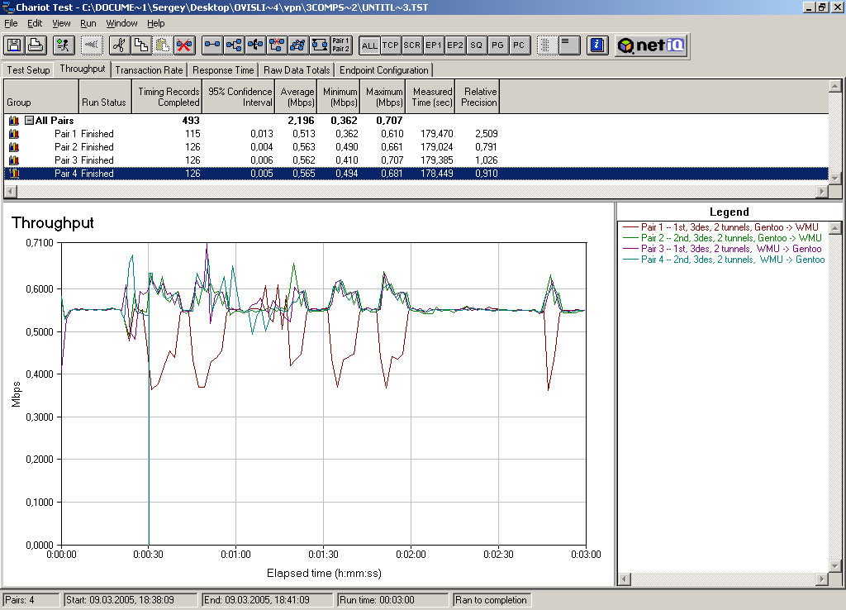Image resolution: width=846 pixels, height=610 pixels.
Task: Toggle the TCP filter button
Action: coord(391,45)
